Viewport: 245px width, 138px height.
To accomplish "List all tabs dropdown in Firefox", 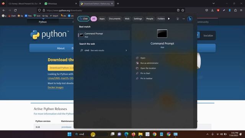I will pos(214,3).
